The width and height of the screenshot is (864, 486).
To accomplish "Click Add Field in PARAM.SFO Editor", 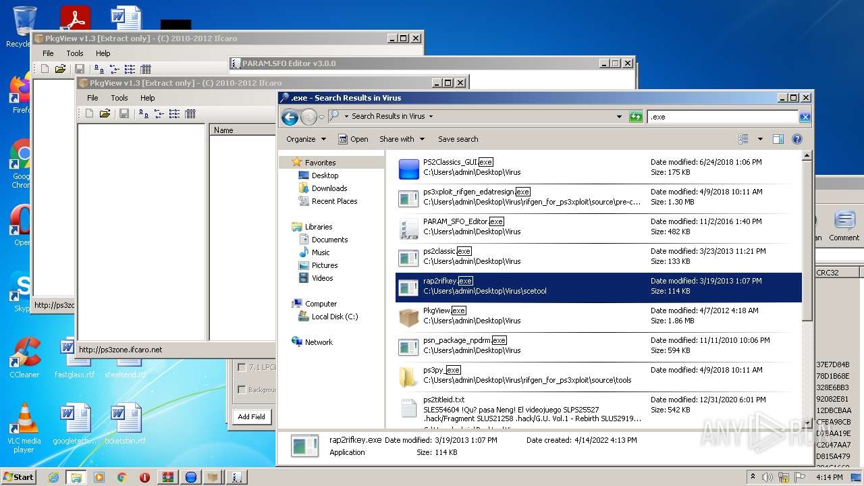I will pyautogui.click(x=251, y=417).
